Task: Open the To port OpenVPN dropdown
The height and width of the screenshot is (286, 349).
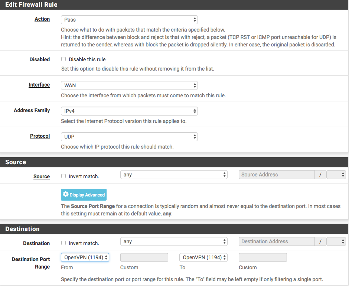Action: point(203,257)
